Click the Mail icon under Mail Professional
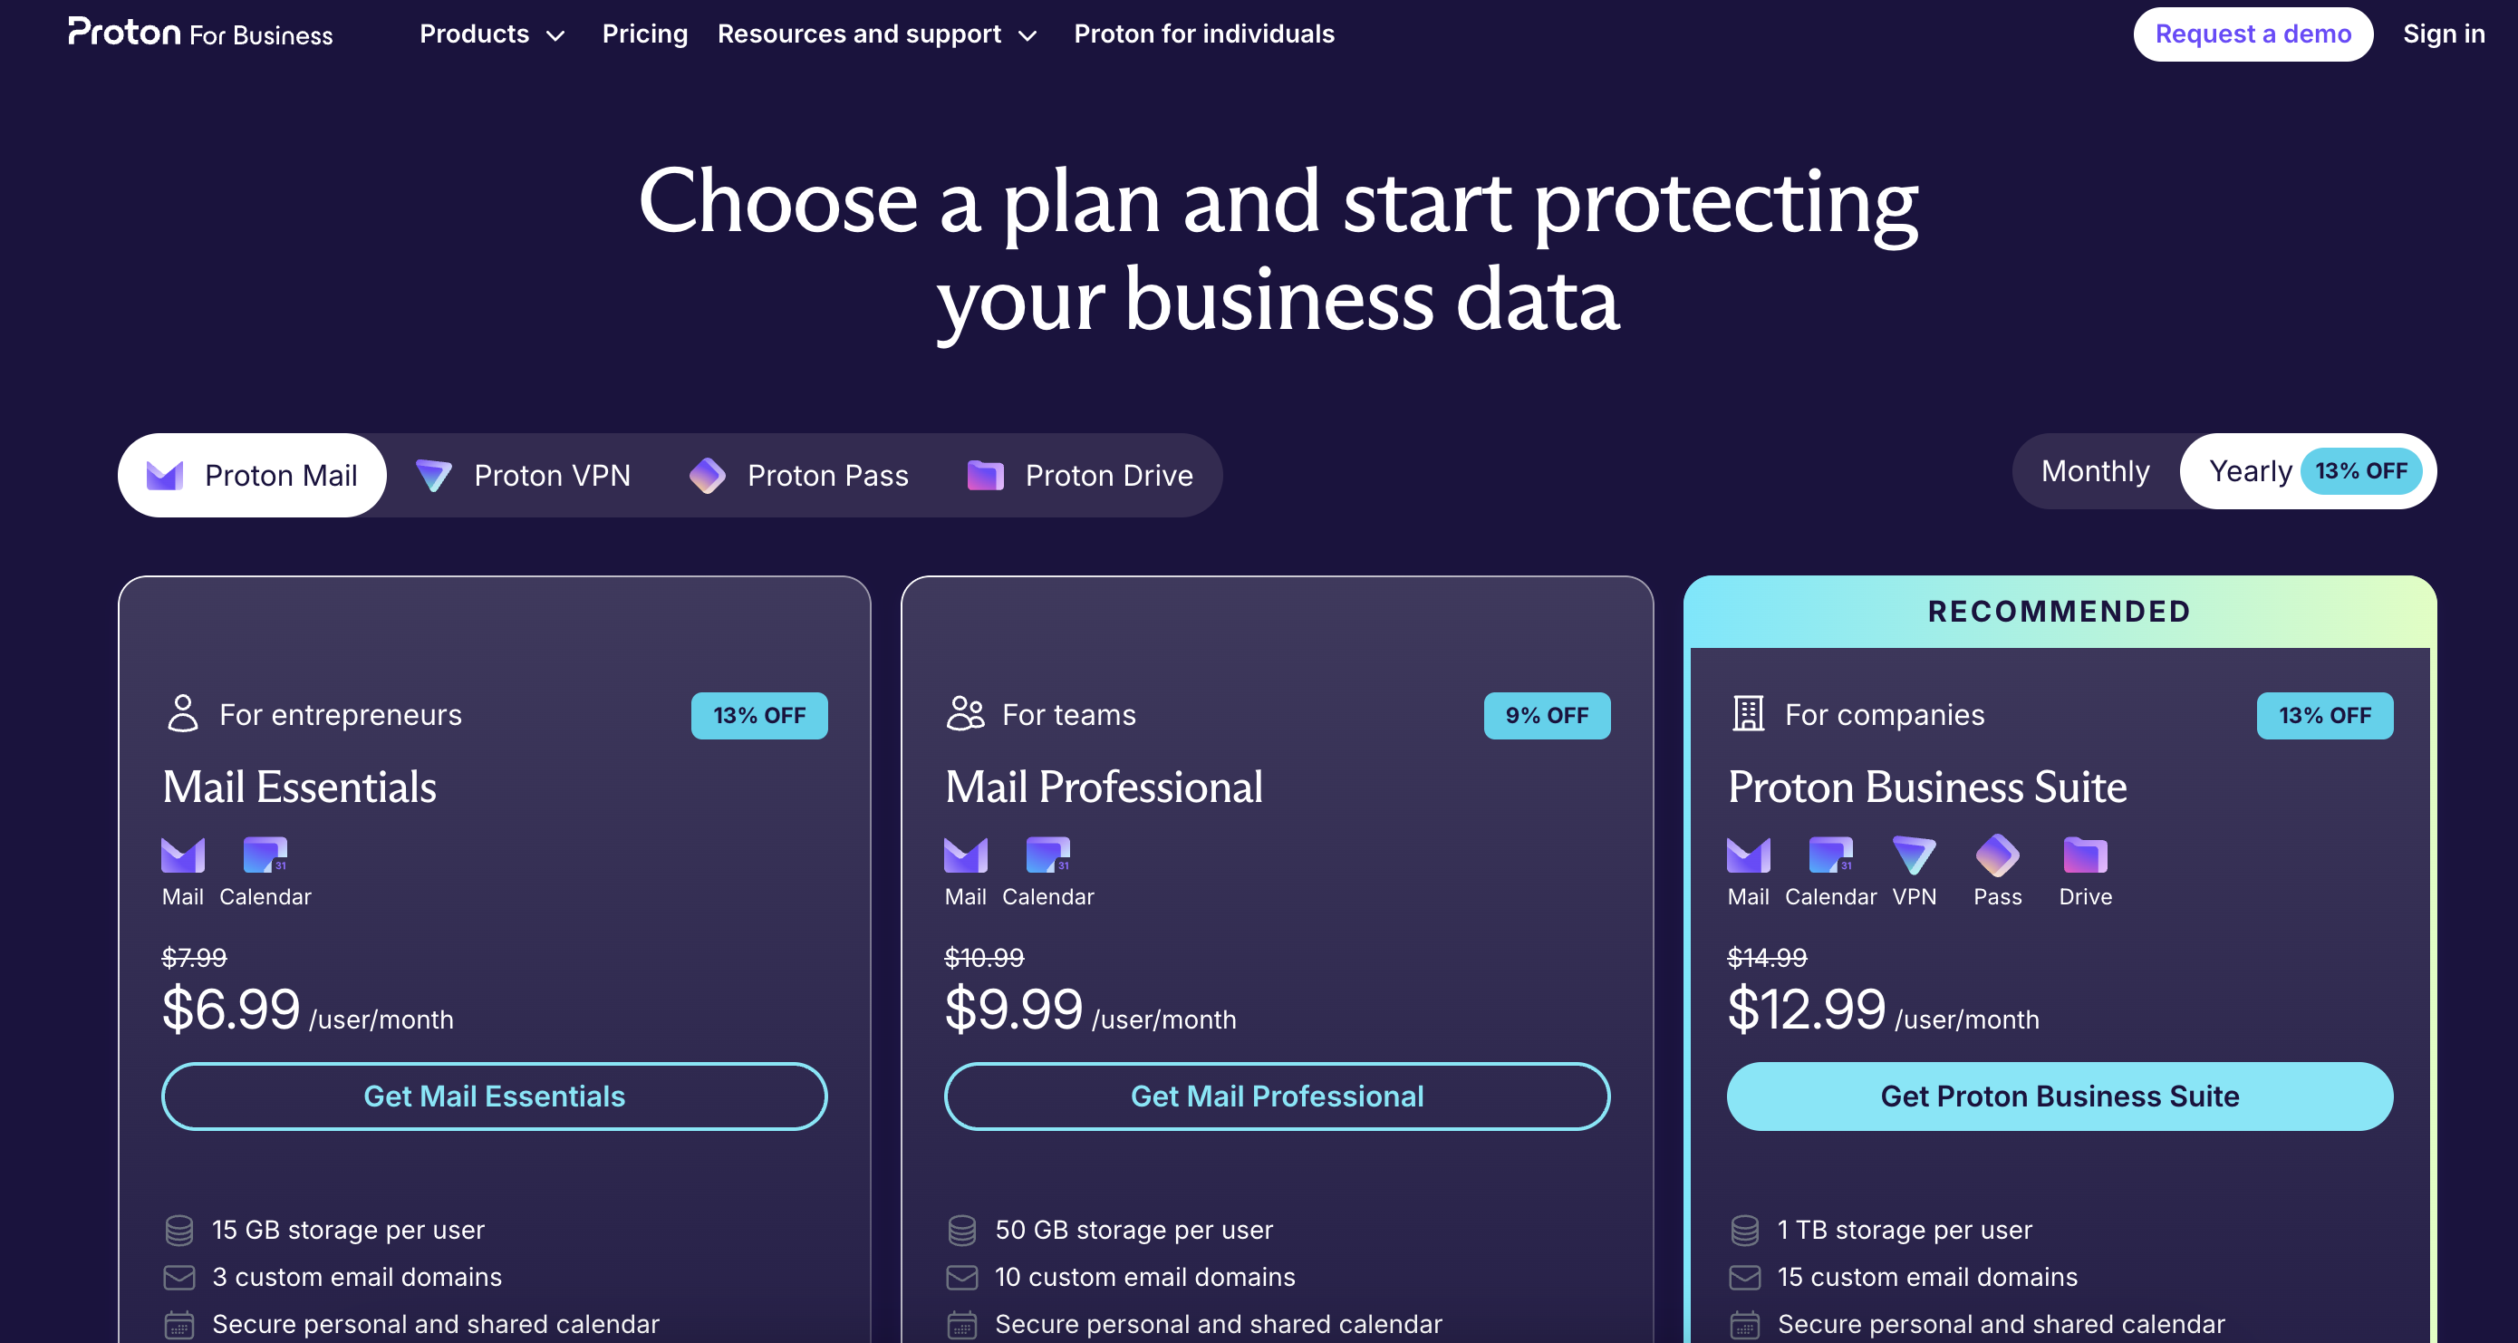Screen dimensions: 2518x1343 [965, 855]
